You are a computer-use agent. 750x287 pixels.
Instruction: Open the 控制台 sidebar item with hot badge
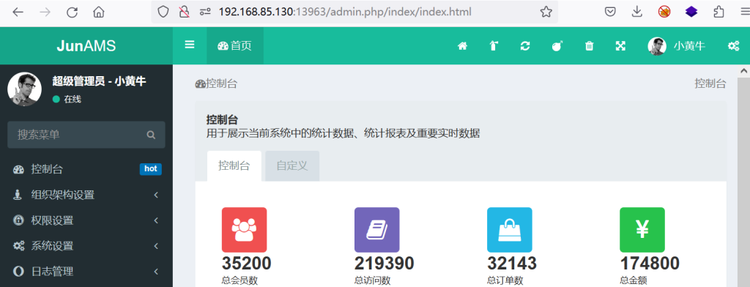tap(86, 169)
